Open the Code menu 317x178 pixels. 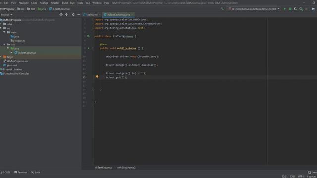pos(34,3)
